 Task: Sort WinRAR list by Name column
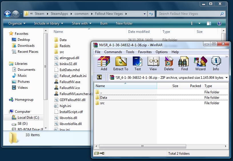tap(125, 86)
